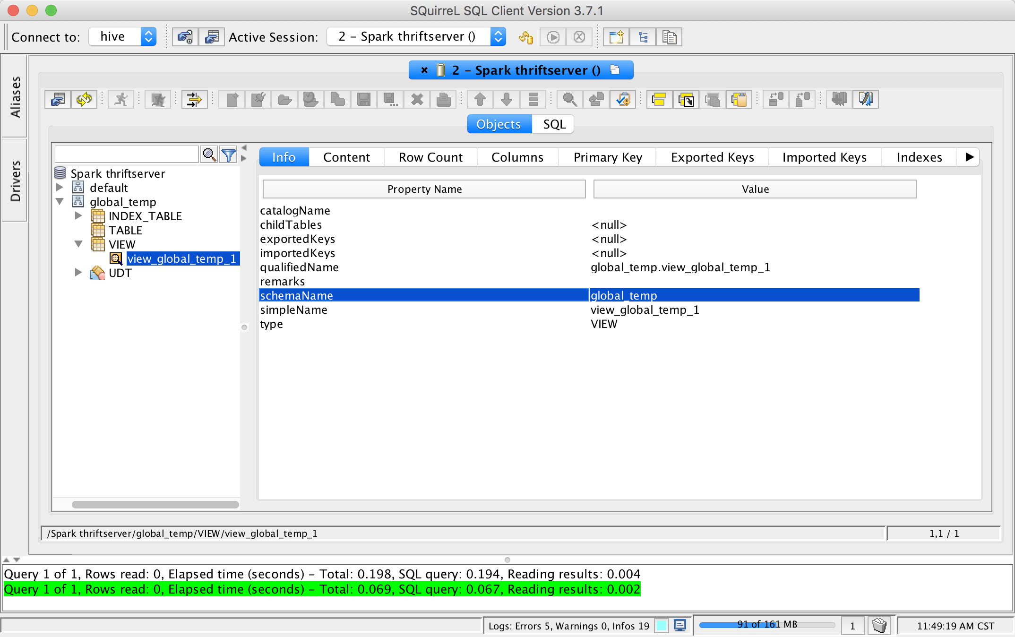The width and height of the screenshot is (1015, 637).
Task: Click the first yellow object tree icon
Action: pos(659,99)
